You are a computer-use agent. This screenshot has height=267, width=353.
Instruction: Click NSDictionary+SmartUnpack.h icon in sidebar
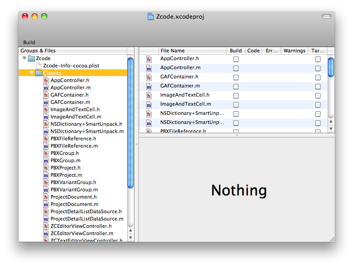46,124
